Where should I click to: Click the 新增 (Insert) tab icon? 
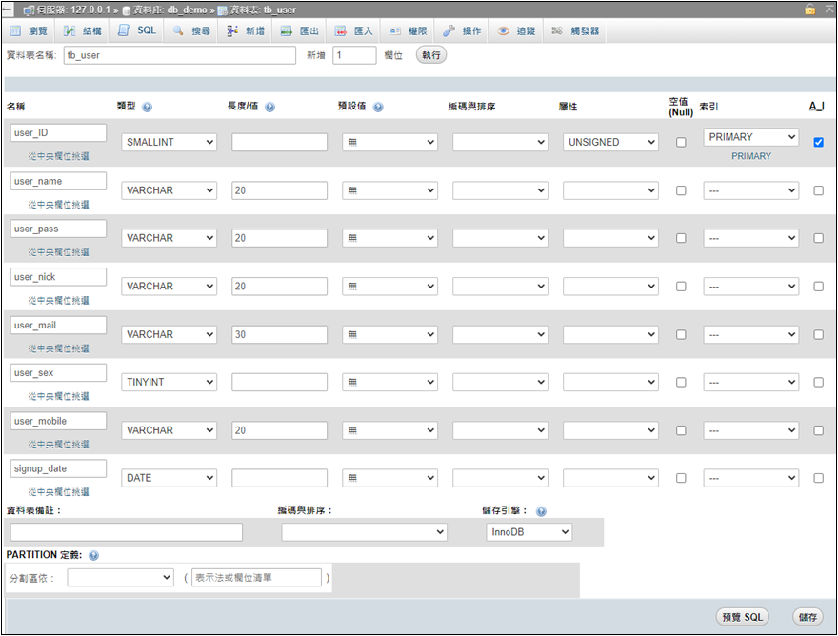pyautogui.click(x=232, y=31)
